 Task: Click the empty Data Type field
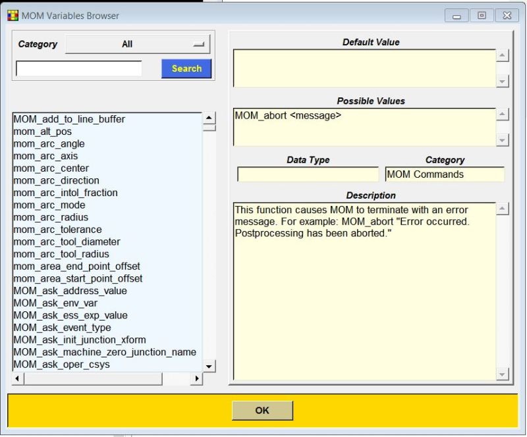click(x=308, y=174)
